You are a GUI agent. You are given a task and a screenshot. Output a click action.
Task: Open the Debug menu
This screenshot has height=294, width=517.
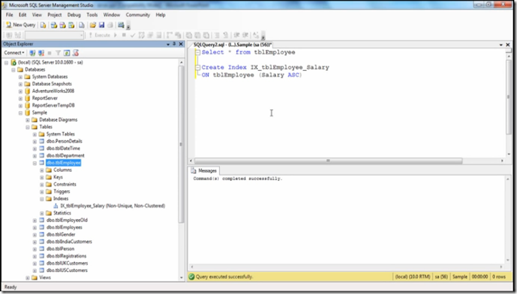[x=74, y=15]
